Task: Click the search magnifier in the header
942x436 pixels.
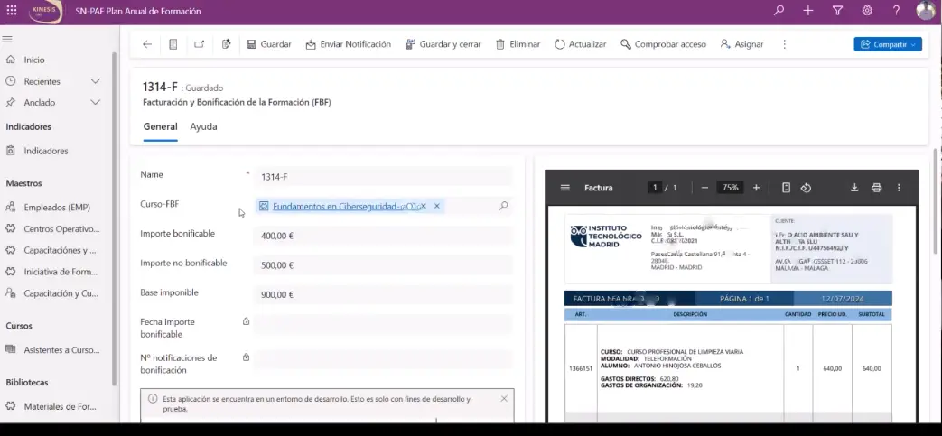Action: pyautogui.click(x=779, y=10)
